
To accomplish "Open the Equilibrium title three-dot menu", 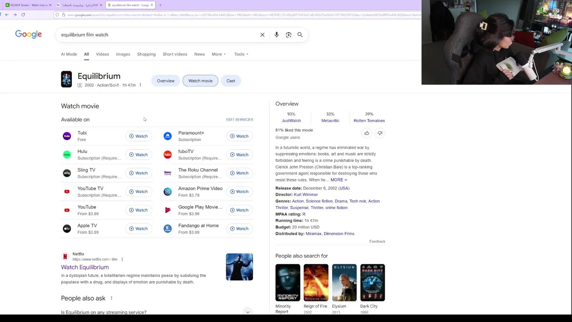I will tap(140, 85).
